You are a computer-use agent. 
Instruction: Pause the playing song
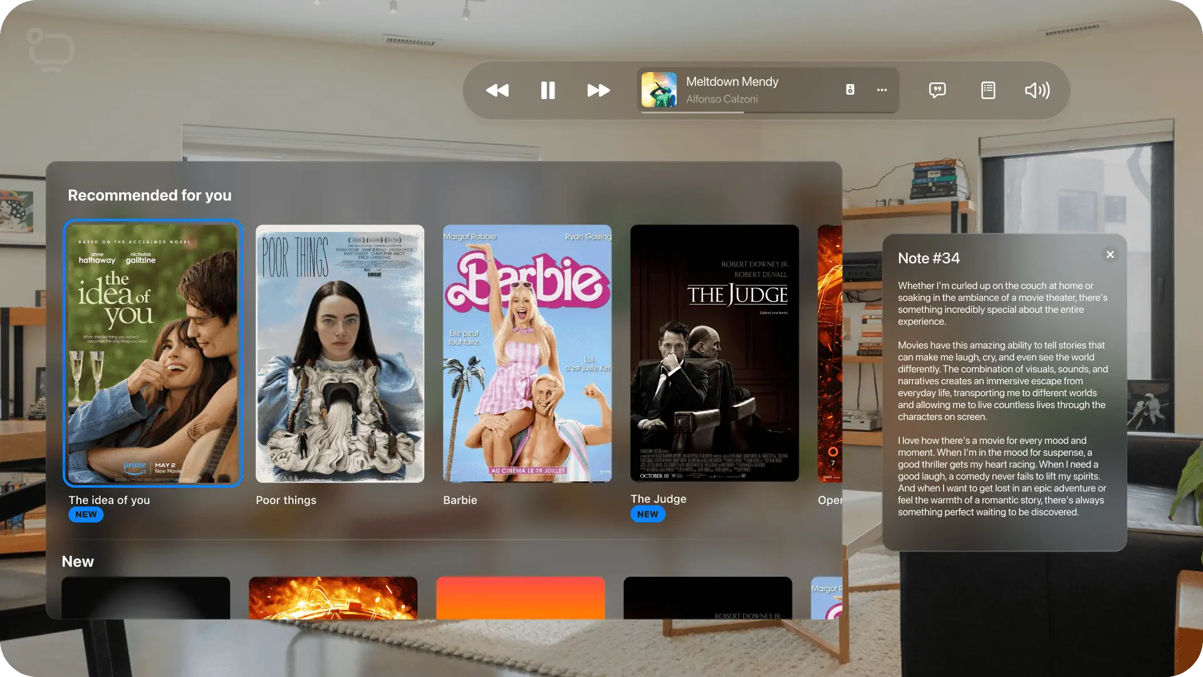548,90
